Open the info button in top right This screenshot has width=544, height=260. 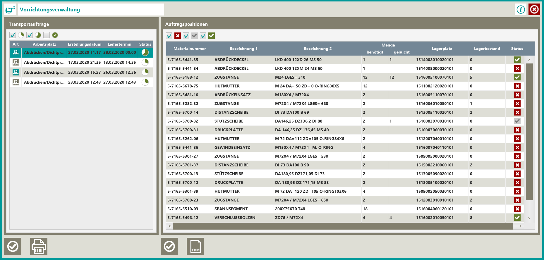coord(521,9)
